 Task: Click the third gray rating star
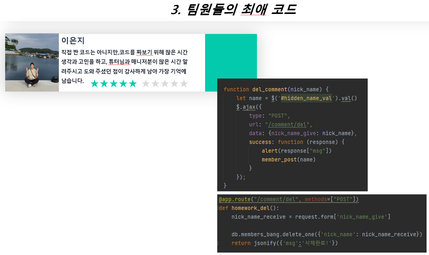coord(165,84)
